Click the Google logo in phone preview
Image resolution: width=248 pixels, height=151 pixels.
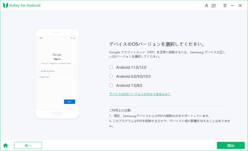coord(57,55)
